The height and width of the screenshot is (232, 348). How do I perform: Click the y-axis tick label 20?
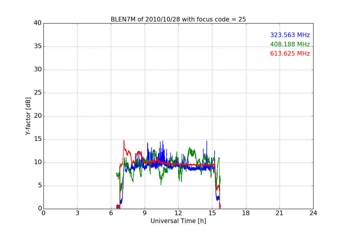click(x=37, y=116)
